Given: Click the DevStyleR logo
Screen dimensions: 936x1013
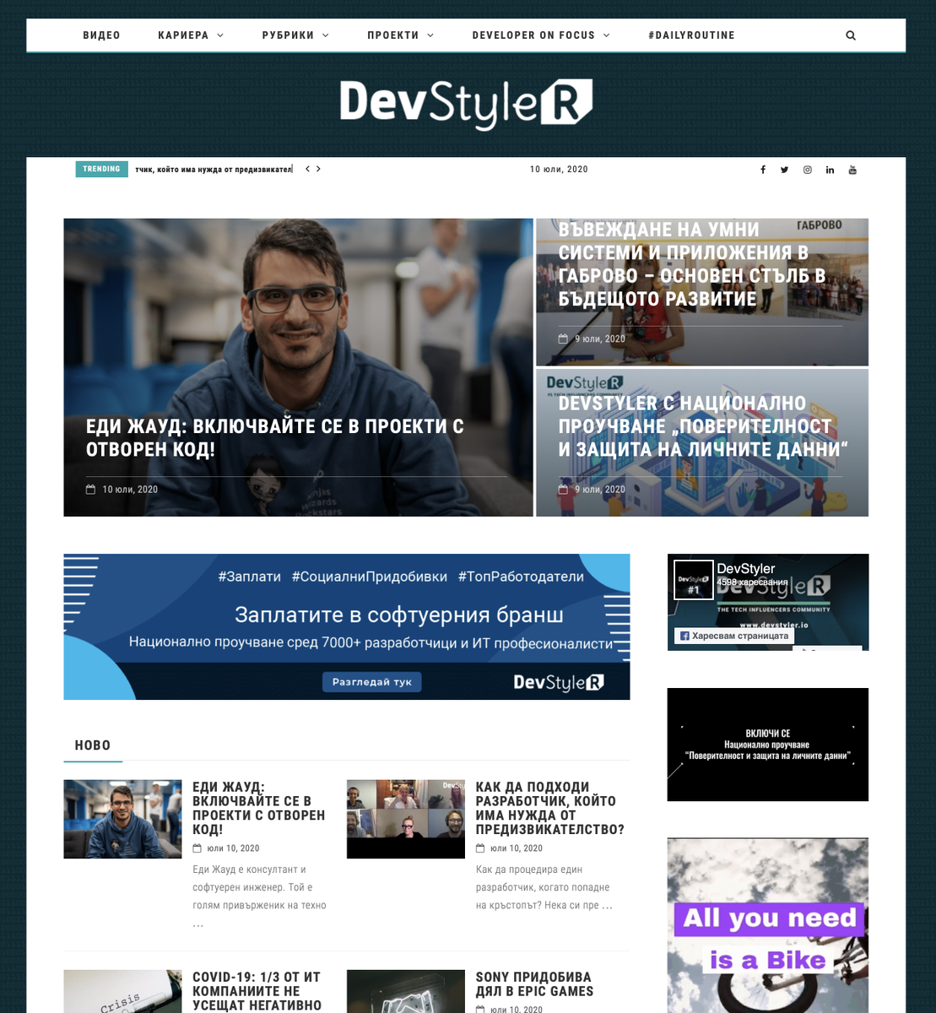Looking at the screenshot, I should point(467,104).
